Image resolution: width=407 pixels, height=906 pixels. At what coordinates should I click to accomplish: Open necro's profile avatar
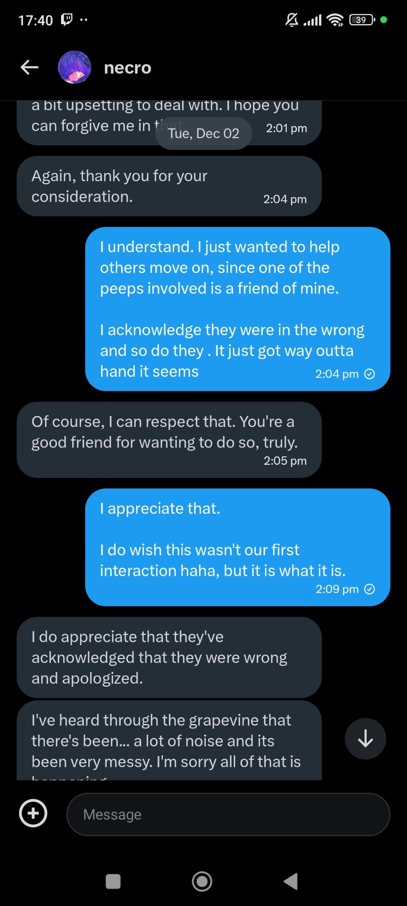[75, 67]
